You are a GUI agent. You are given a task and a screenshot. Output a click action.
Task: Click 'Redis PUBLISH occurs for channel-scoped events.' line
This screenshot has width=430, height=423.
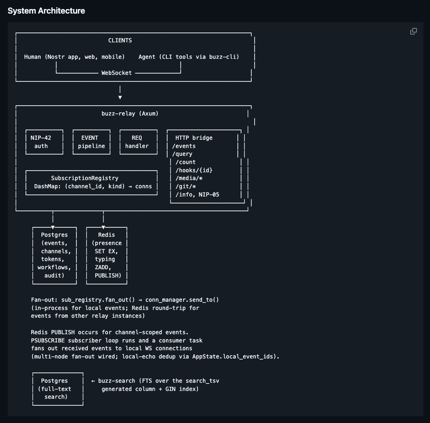[x=110, y=333]
